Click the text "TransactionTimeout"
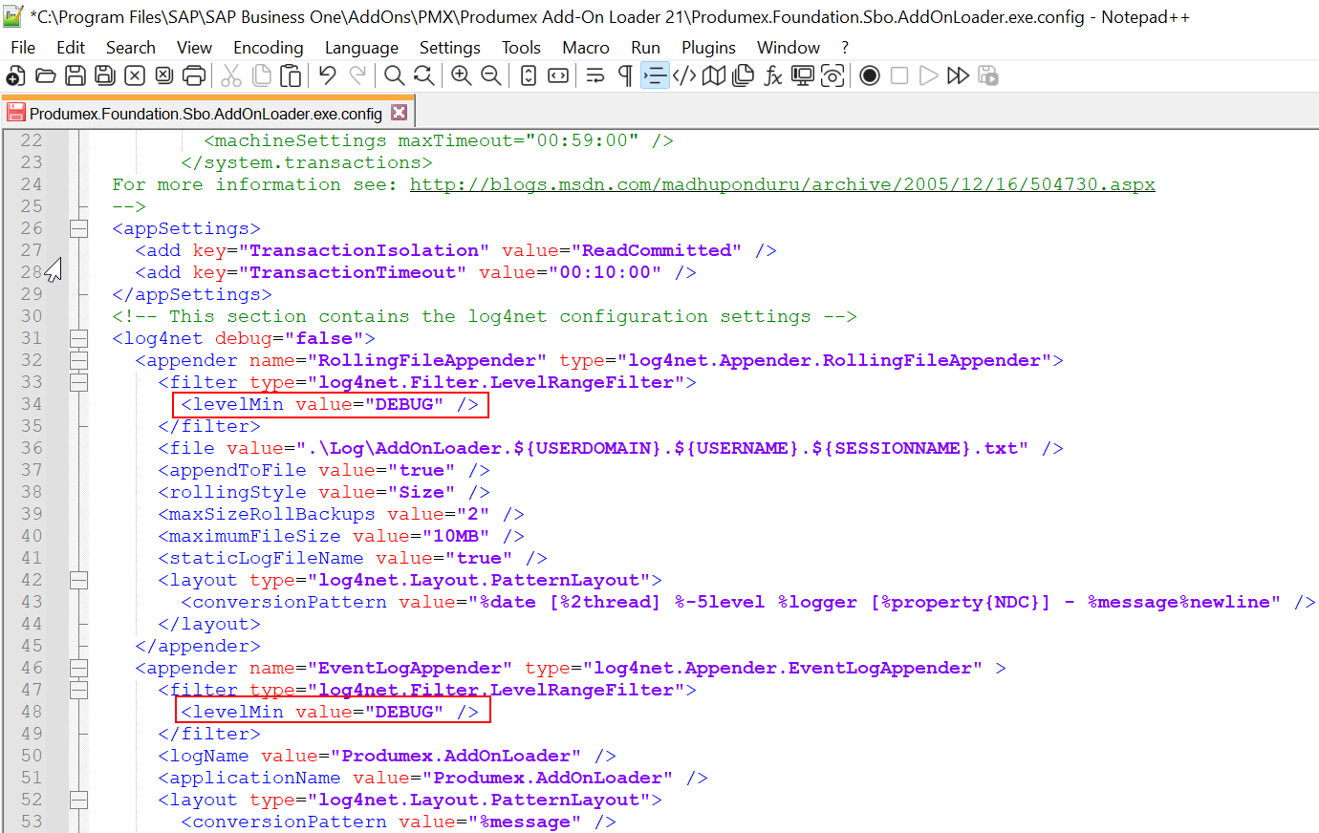Screen dimensions: 1319x833 pyautogui.click(x=353, y=272)
